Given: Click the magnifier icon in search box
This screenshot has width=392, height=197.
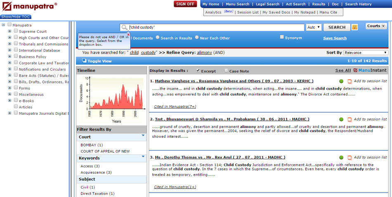Looking at the screenshot, I should point(124,28).
